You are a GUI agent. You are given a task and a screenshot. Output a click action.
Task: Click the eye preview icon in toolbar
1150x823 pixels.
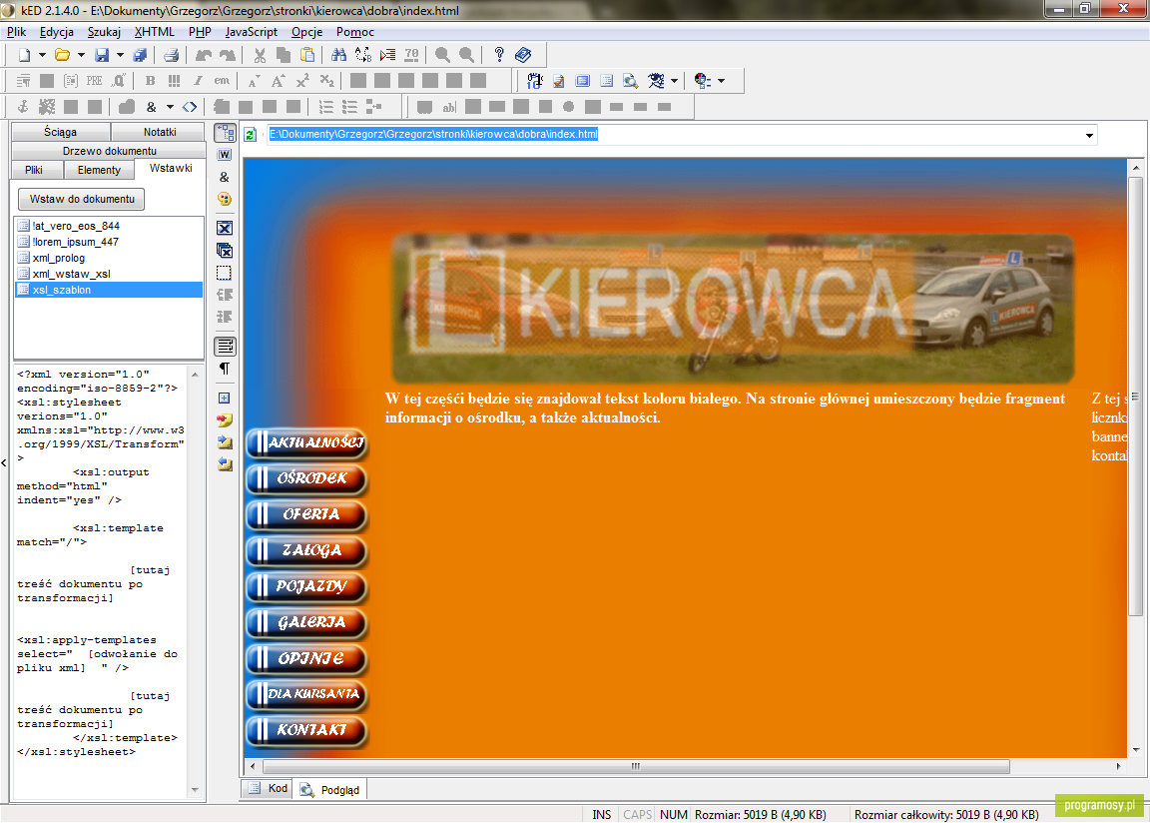(657, 81)
